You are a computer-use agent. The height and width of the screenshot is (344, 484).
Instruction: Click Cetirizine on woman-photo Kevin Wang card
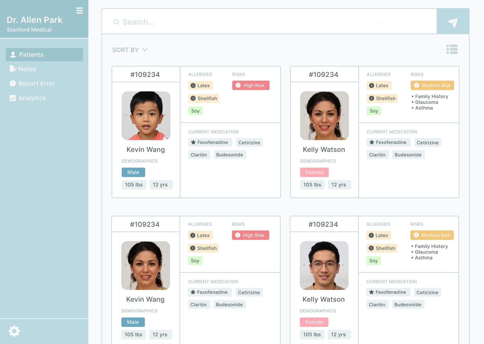249,292
